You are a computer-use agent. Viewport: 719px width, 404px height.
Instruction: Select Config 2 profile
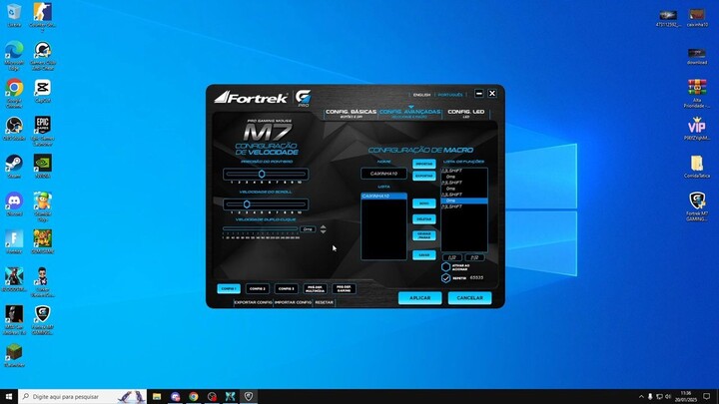click(x=258, y=289)
